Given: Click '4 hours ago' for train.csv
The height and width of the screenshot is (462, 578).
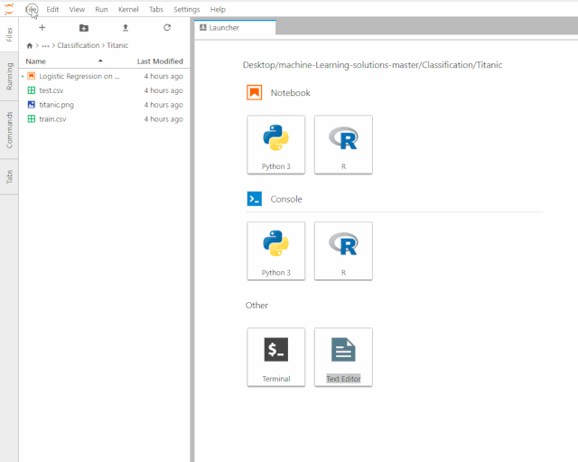Looking at the screenshot, I should click(163, 119).
